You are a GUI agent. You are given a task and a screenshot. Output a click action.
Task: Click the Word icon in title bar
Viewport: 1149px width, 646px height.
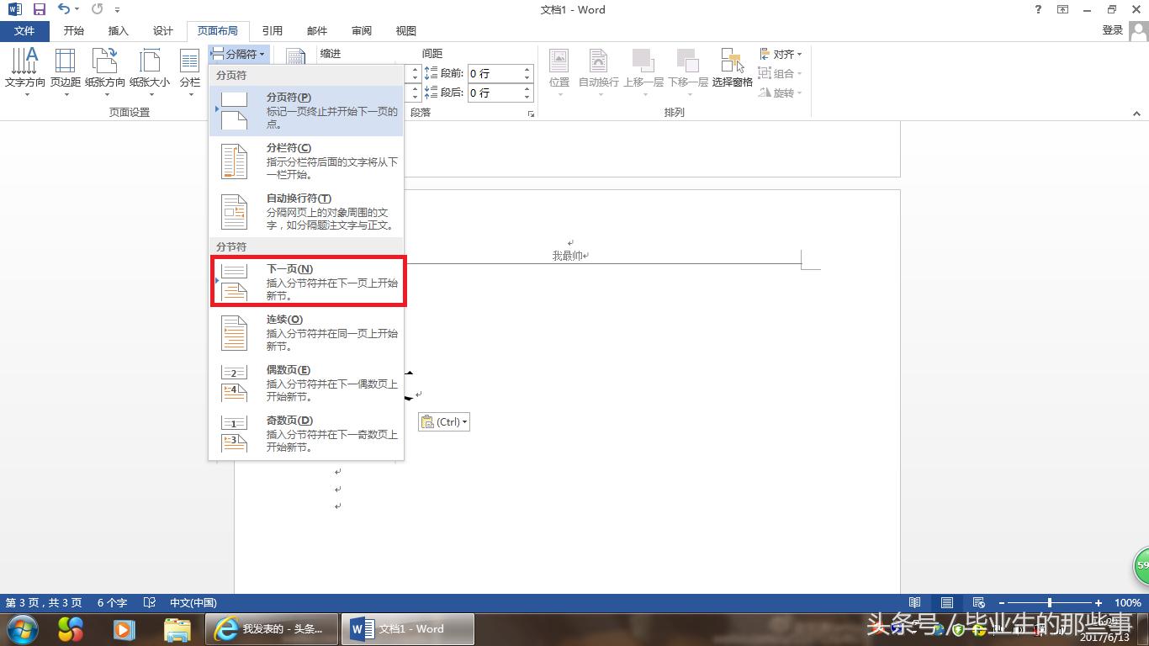pyautogui.click(x=15, y=9)
